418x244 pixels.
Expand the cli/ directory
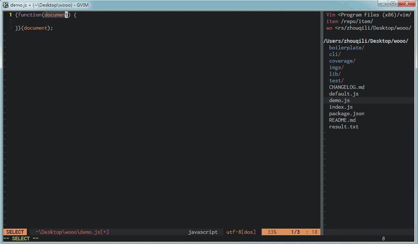click(334, 54)
